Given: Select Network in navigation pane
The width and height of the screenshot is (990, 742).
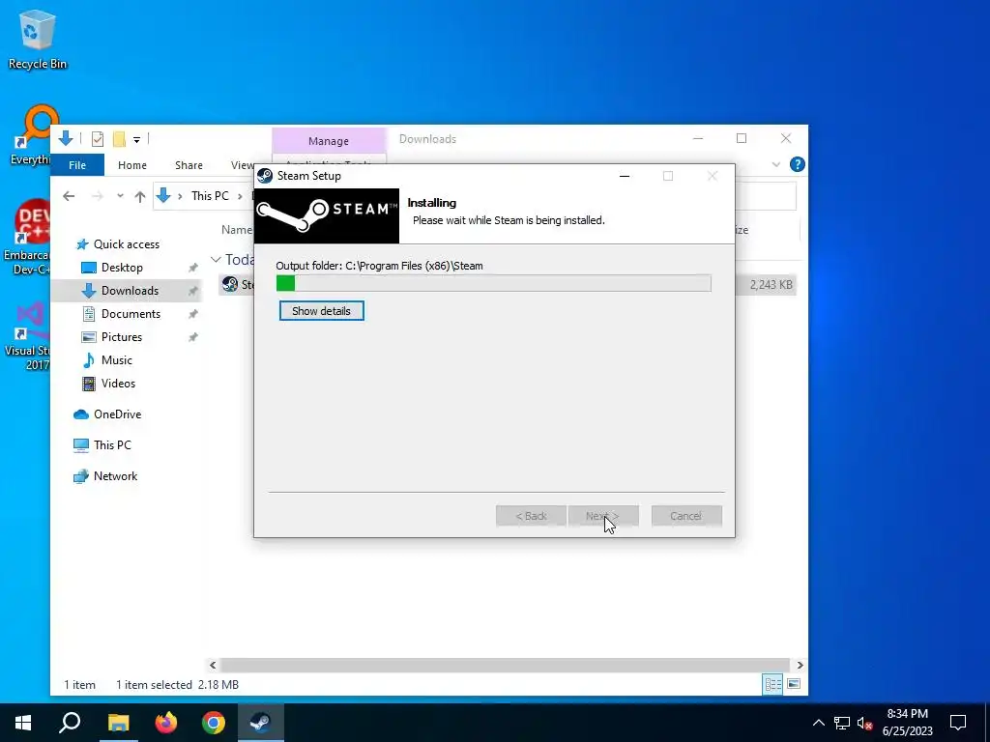Looking at the screenshot, I should click(x=116, y=476).
